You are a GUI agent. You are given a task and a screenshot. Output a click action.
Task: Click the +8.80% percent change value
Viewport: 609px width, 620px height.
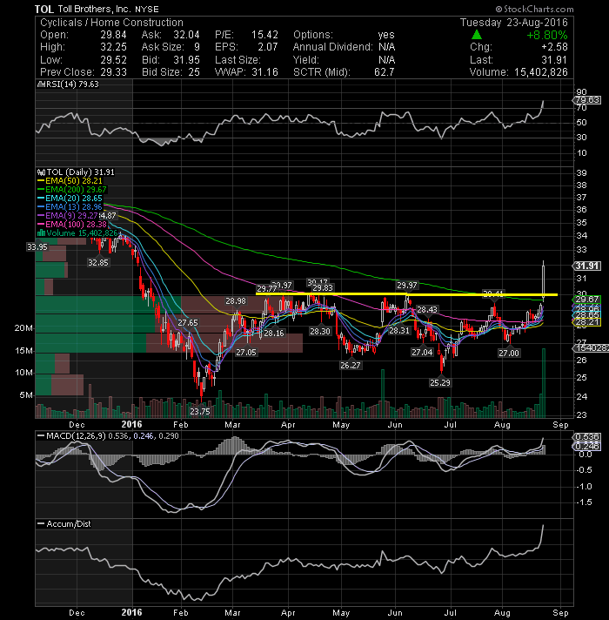coord(546,35)
